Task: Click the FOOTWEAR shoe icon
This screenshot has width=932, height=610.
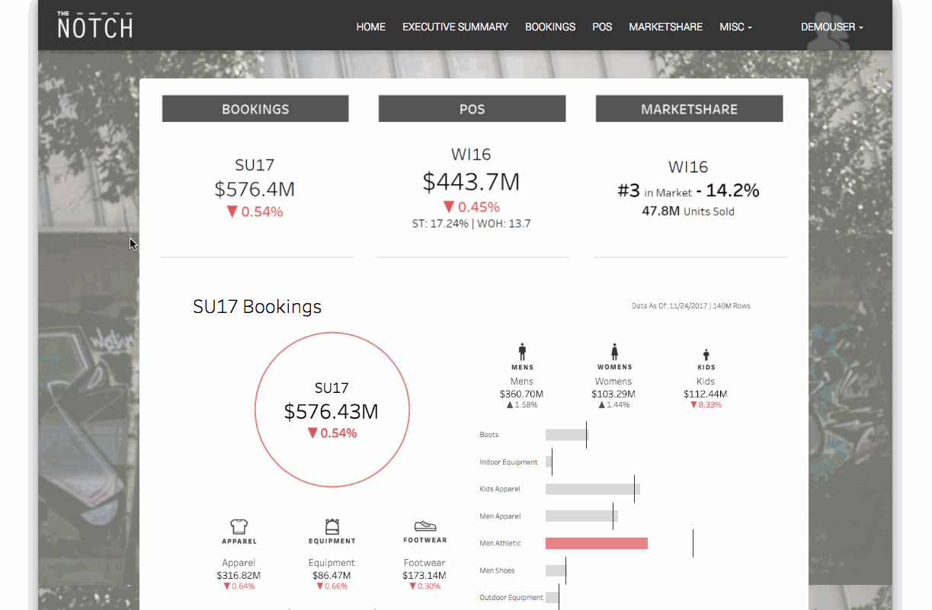Action: [x=424, y=526]
